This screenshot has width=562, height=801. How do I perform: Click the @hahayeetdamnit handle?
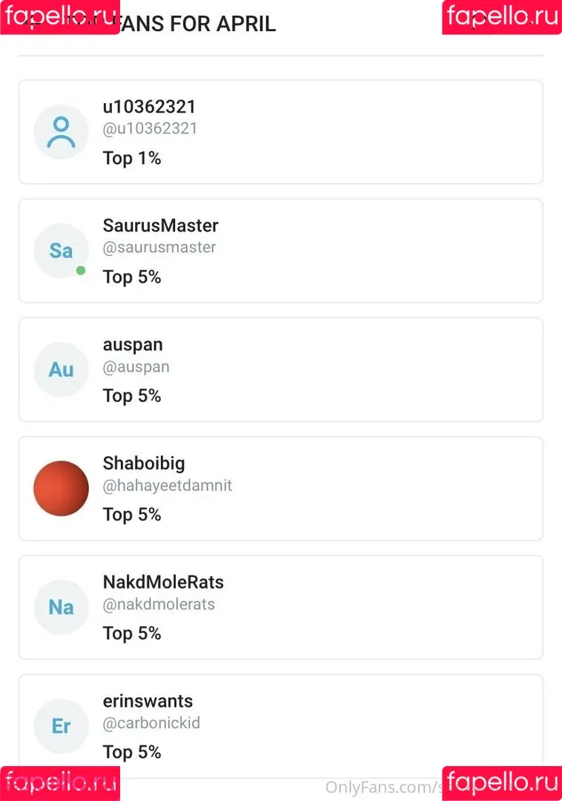click(x=168, y=485)
